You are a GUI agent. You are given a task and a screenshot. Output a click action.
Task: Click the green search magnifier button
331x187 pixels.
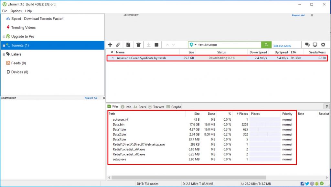[266, 45]
